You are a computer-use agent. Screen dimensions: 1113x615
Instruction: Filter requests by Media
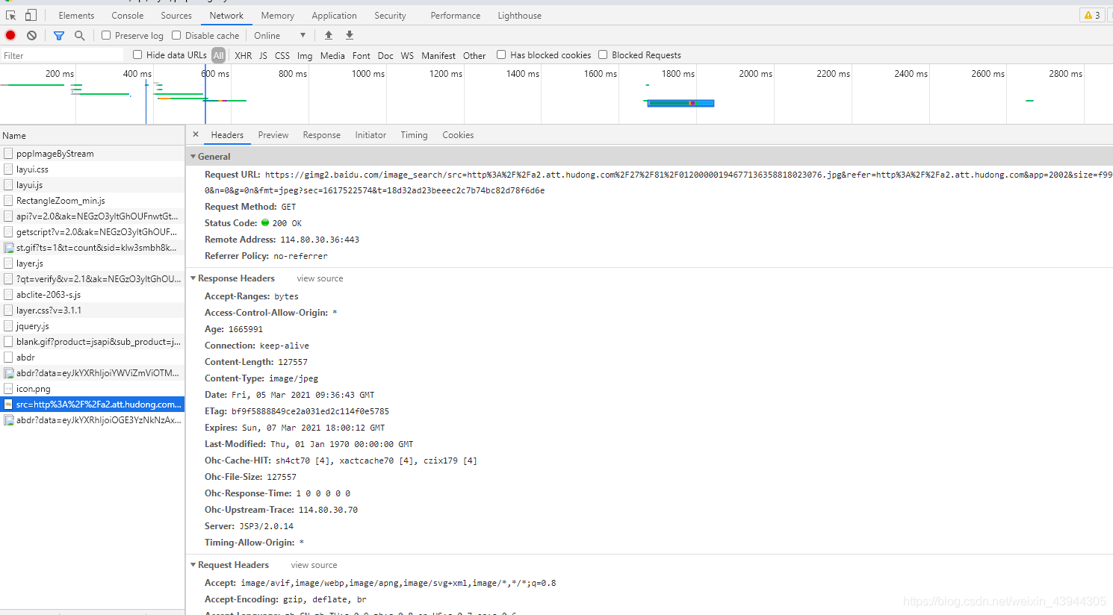332,55
